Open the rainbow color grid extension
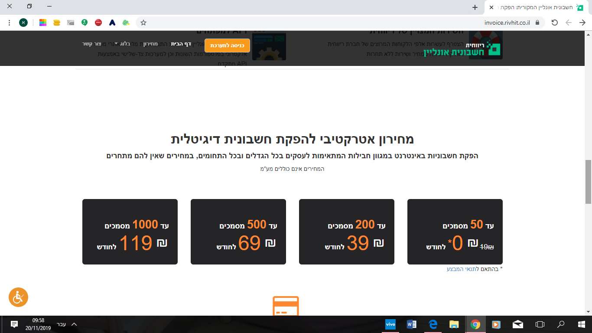592x333 pixels. pyautogui.click(x=43, y=23)
